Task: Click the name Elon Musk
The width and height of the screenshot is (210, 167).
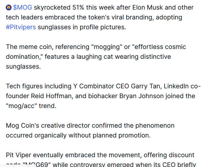Action: coord(147,7)
